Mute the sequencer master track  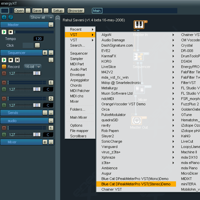click(x=4, y=73)
